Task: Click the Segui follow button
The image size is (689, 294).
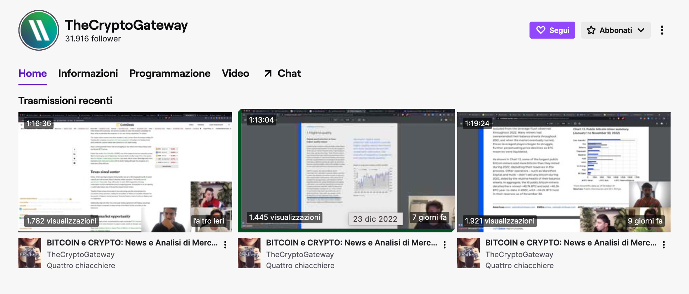Action: (x=552, y=30)
